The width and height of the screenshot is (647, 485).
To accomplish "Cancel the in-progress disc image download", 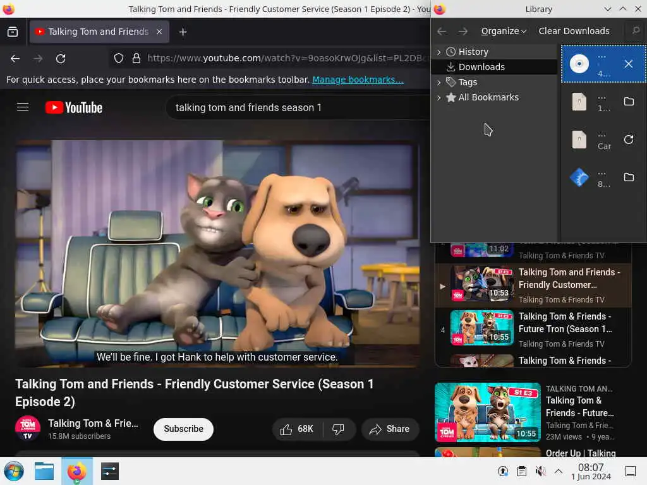I will point(629,64).
